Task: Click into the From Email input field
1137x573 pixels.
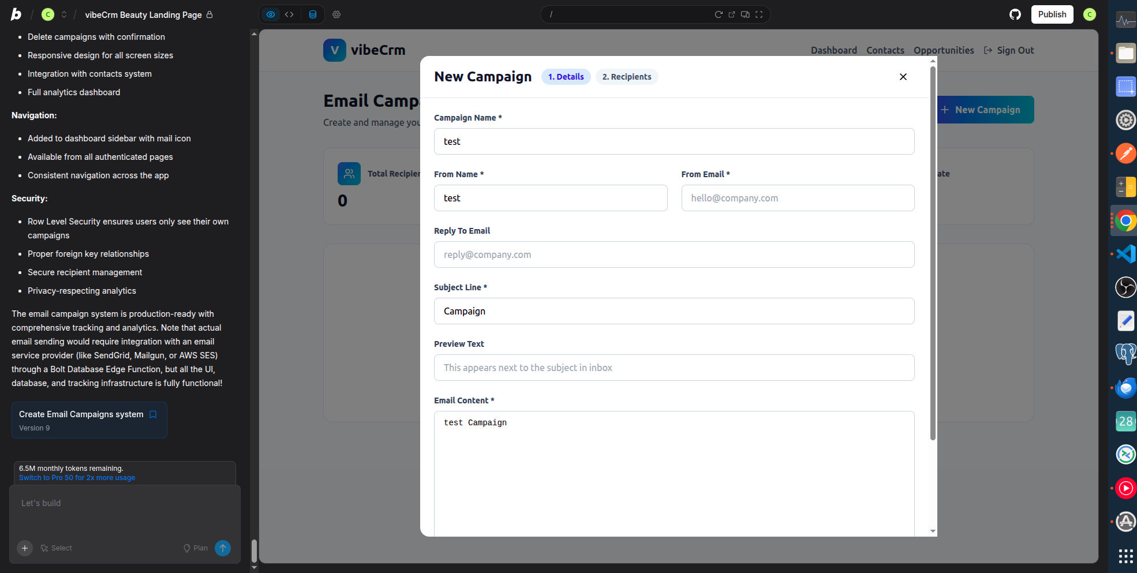Action: pos(797,198)
